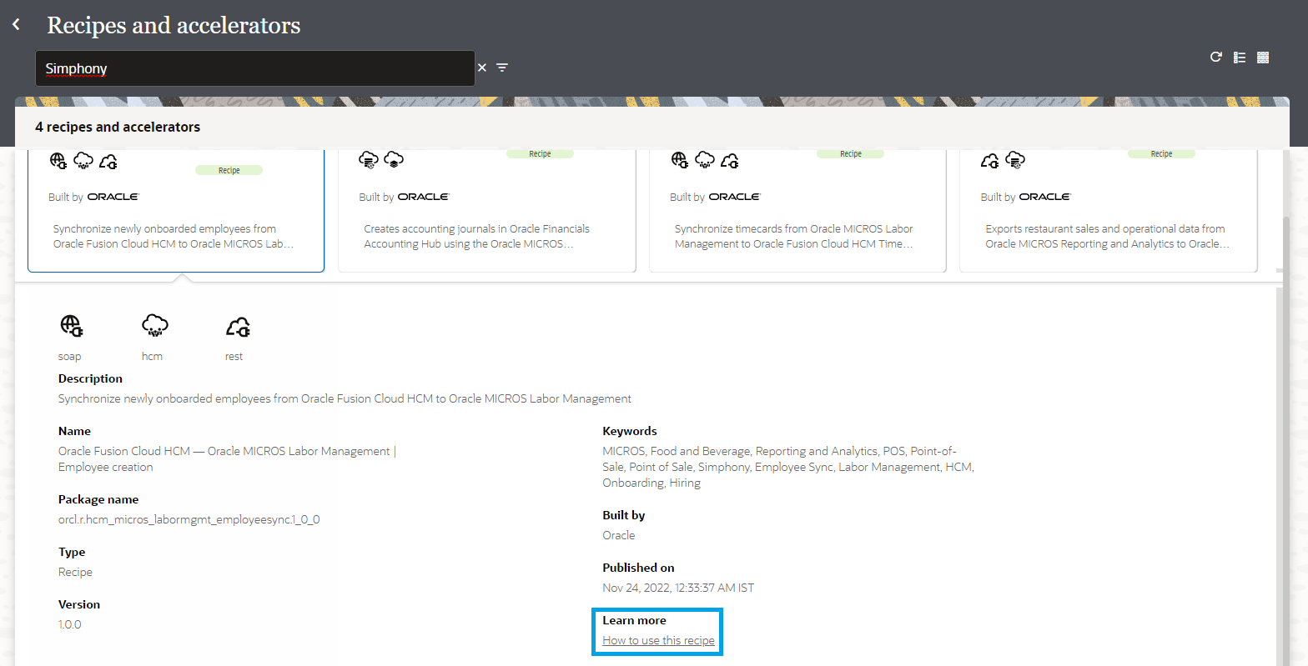
Task: Click second cloud icon on Accounting Hub card
Action: pyautogui.click(x=394, y=159)
